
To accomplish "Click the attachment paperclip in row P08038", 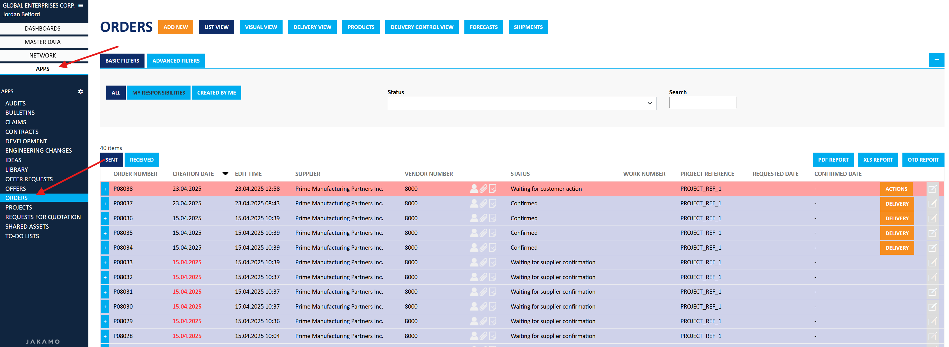I will 483,189.
